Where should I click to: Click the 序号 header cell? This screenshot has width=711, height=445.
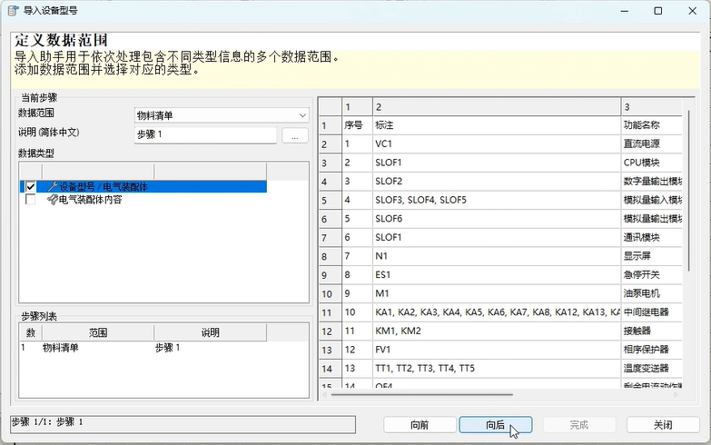tap(357, 125)
